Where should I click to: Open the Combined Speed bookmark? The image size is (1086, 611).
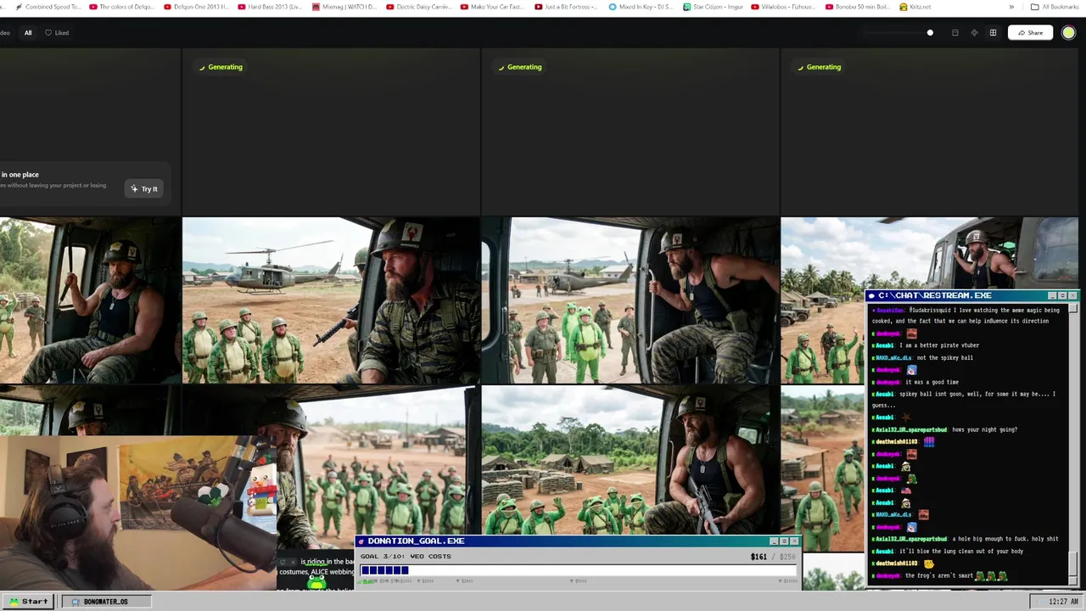(48, 7)
